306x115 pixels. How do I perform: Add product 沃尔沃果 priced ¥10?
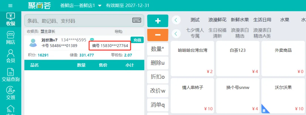tap(283, 96)
